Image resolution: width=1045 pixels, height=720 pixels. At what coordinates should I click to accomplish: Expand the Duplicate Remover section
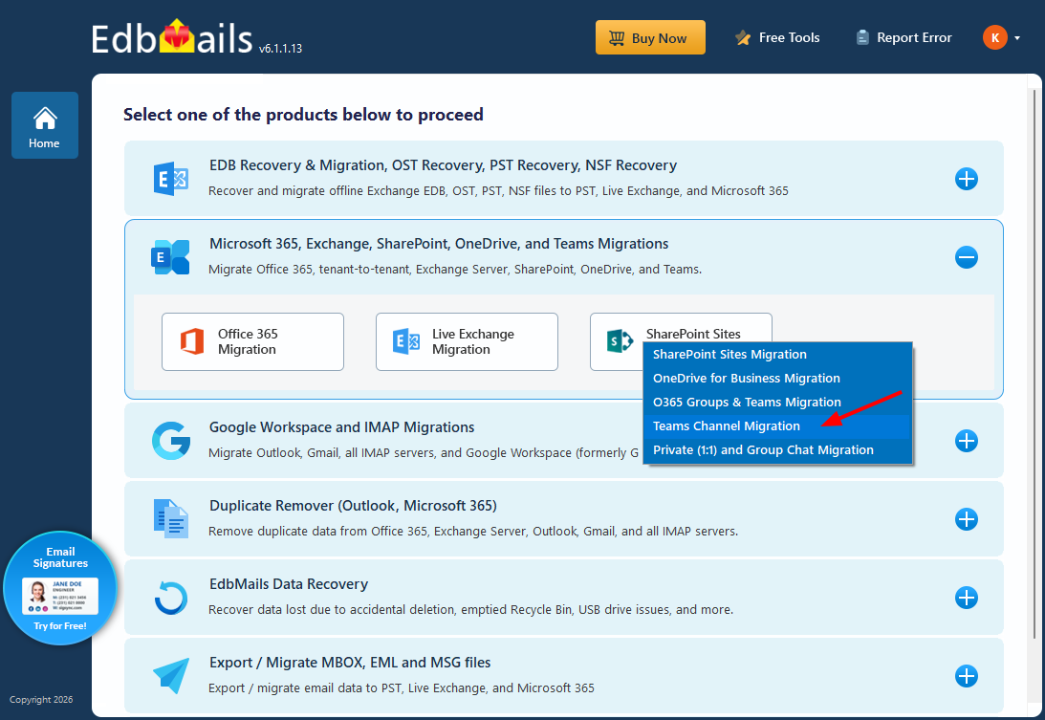click(966, 519)
